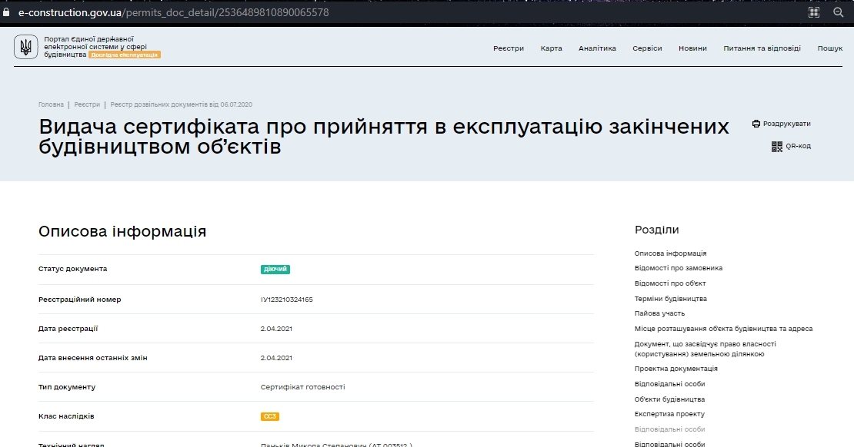Click the CC3 consequence class badge
The width and height of the screenshot is (854, 447).
269,416
